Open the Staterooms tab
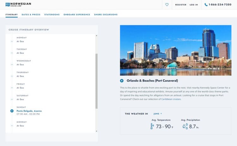 (x=52, y=15)
